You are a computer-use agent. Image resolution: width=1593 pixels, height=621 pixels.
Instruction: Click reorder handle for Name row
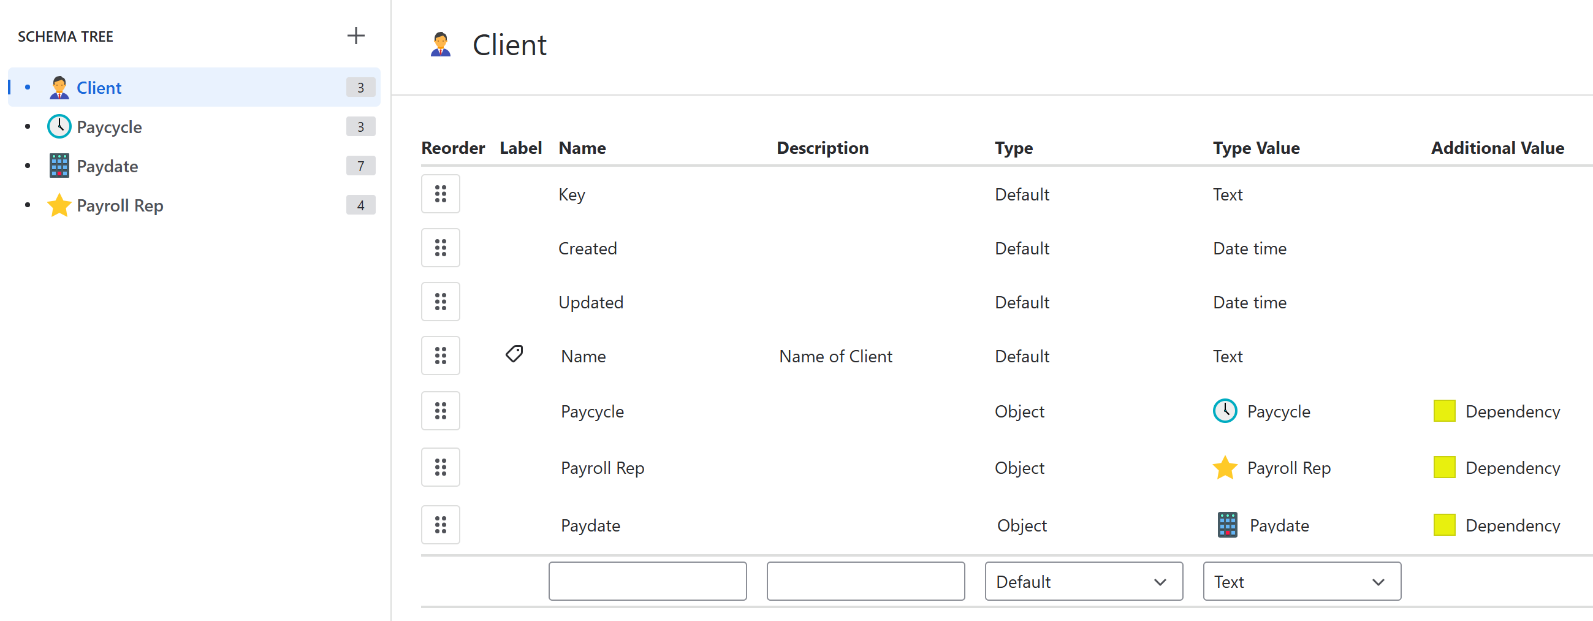[440, 356]
